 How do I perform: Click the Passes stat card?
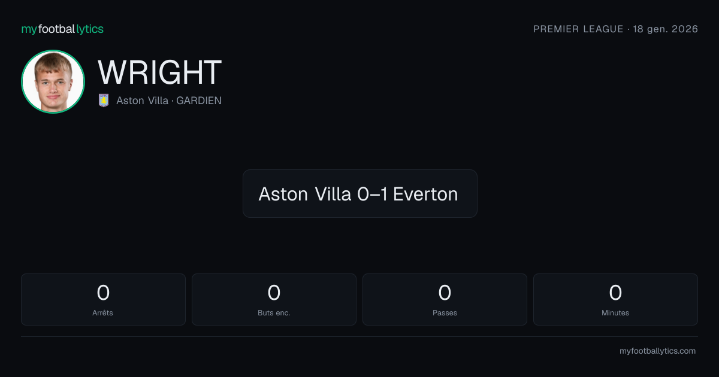445,299
